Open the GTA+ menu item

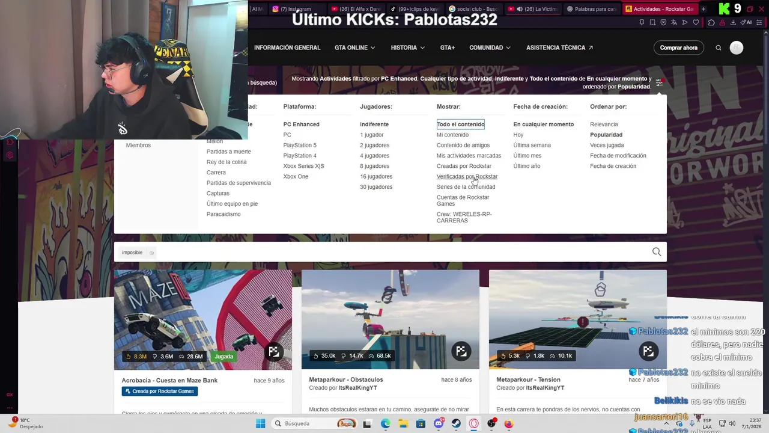click(x=448, y=48)
